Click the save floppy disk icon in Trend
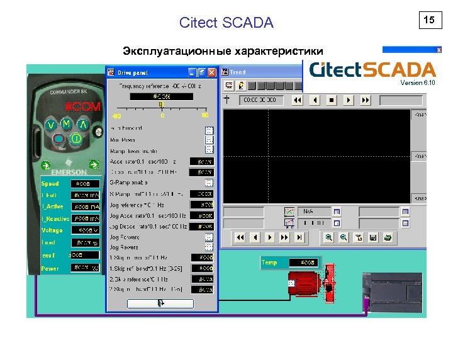The width and height of the screenshot is (453, 340). pos(373,237)
